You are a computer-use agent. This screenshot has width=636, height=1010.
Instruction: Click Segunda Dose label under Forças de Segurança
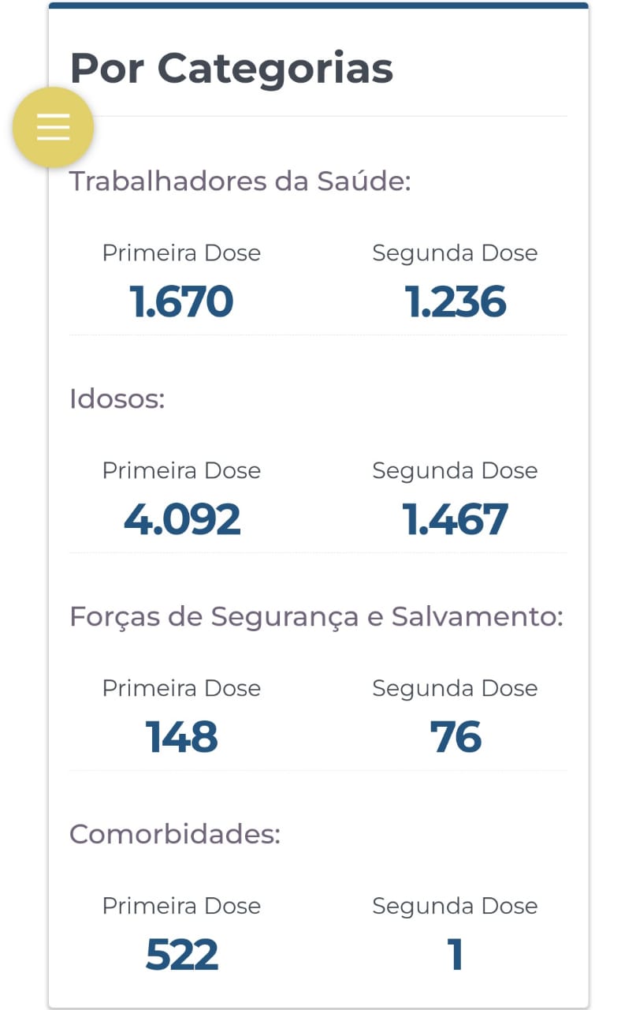pyautogui.click(x=455, y=689)
